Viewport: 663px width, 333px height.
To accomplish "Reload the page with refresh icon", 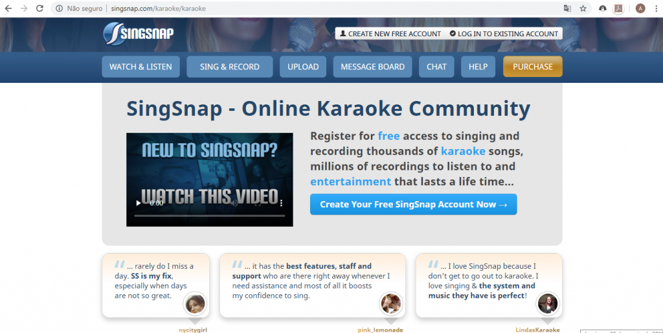I will [x=39, y=8].
